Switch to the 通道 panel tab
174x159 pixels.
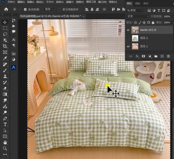(x=137, y=4)
